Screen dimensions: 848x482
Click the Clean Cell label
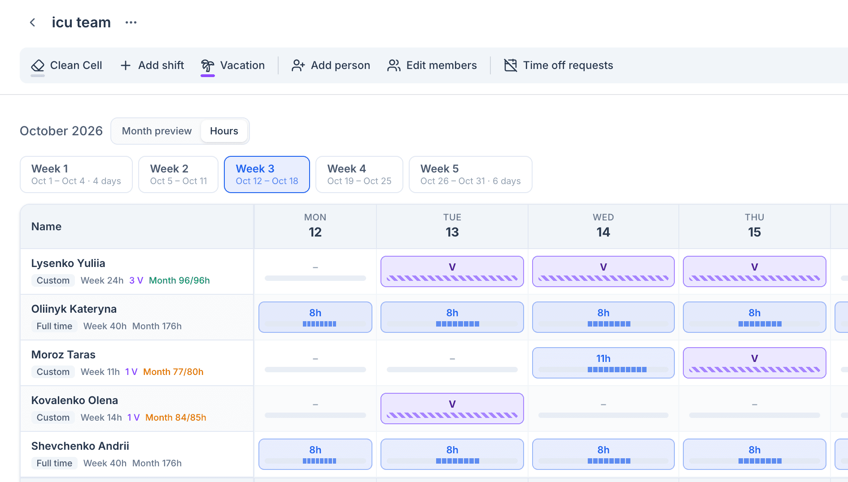tap(76, 65)
